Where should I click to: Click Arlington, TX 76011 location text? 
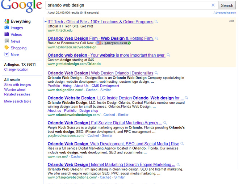point(20,65)
